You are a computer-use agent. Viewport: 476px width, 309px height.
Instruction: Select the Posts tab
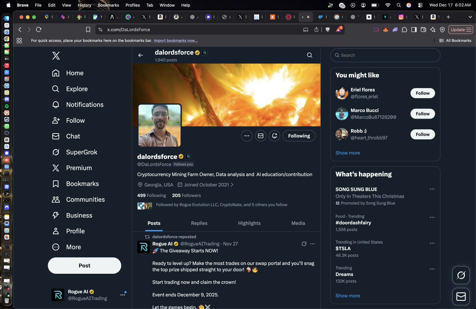pyautogui.click(x=154, y=223)
